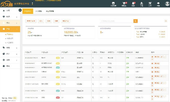Click the pencil edit icon in the 123456 row

(x=161, y=76)
